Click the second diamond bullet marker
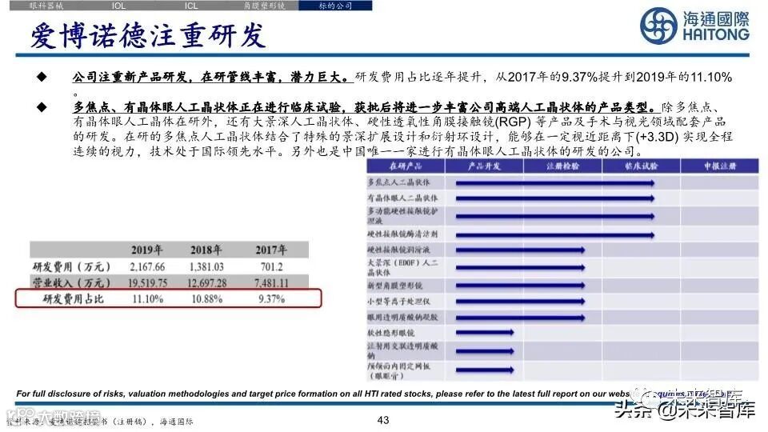Viewport: 768px width, 432px height. click(42, 106)
